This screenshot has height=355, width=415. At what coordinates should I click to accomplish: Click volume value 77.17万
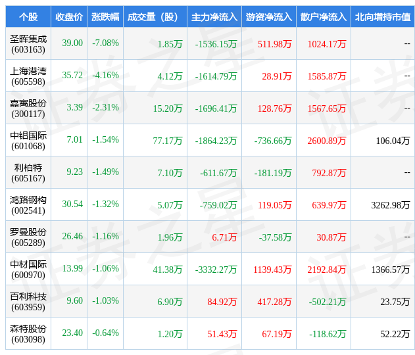pos(168,141)
